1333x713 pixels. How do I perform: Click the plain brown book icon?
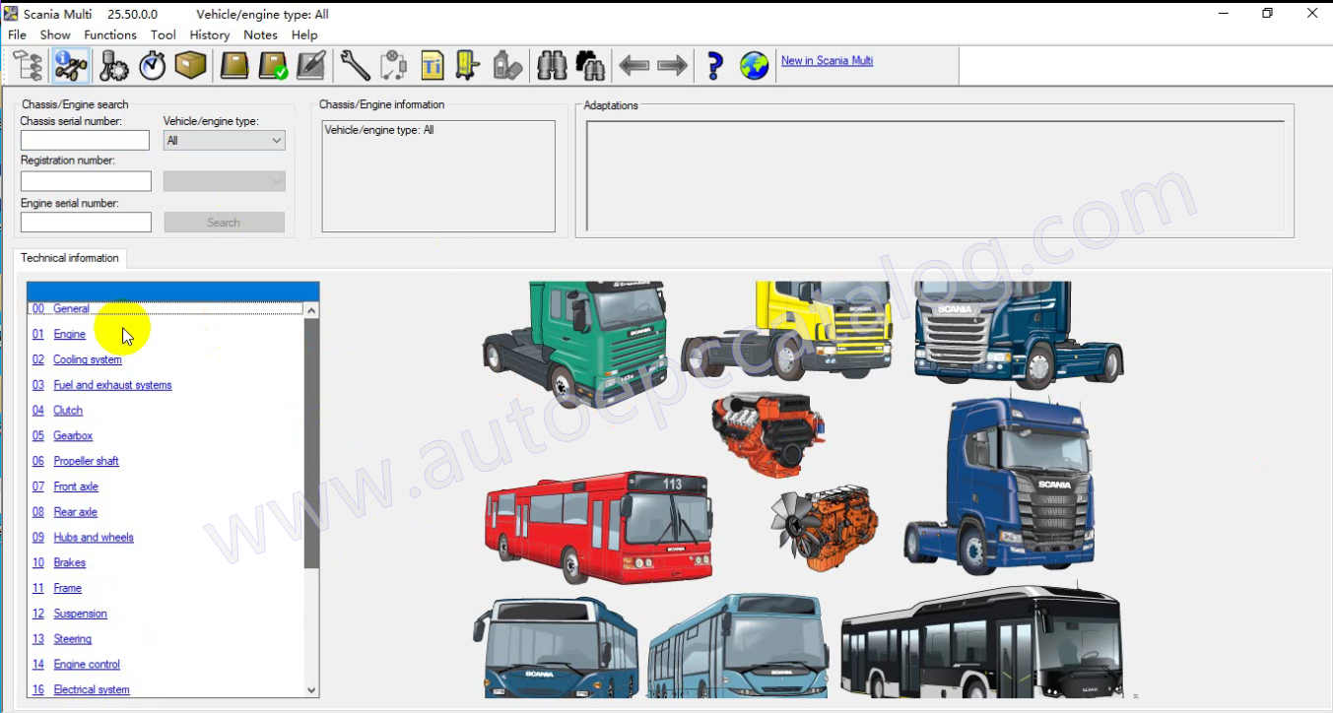coord(234,66)
